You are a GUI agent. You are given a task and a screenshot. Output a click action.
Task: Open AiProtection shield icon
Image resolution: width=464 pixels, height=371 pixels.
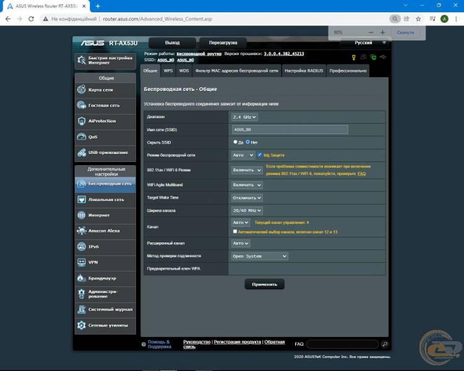tap(82, 121)
